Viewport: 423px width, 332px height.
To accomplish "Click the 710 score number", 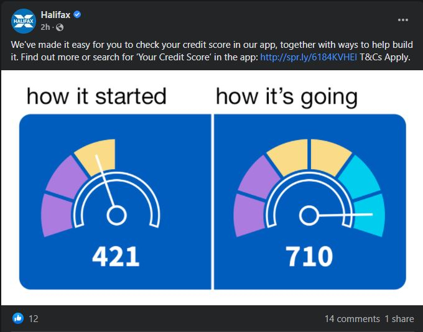I will click(309, 257).
